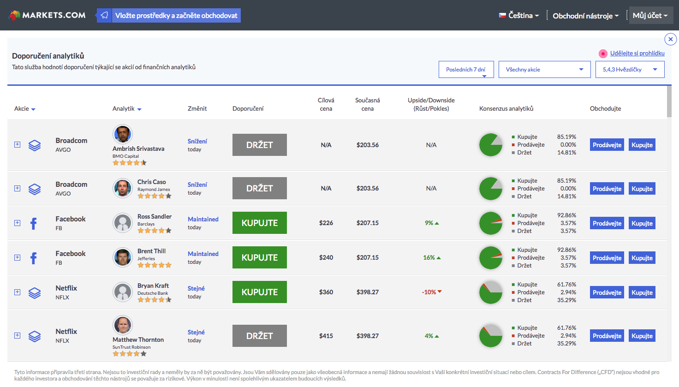This screenshot has height=387, width=679.
Task: Click the pink tour indicator dot
Action: point(603,54)
